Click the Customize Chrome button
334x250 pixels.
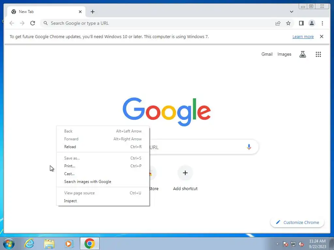point(297,222)
